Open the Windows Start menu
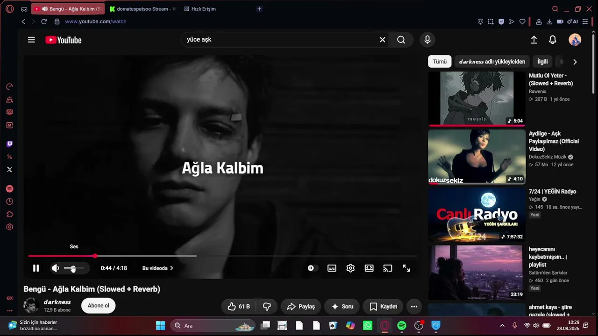 (x=160, y=326)
